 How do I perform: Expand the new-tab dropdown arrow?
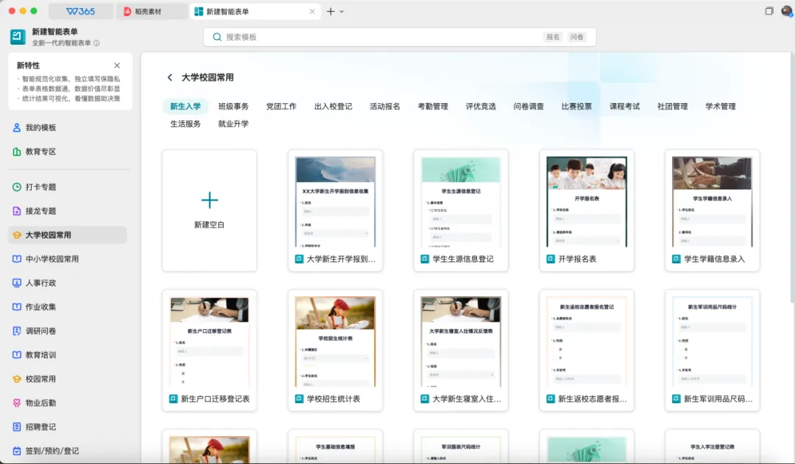[342, 12]
